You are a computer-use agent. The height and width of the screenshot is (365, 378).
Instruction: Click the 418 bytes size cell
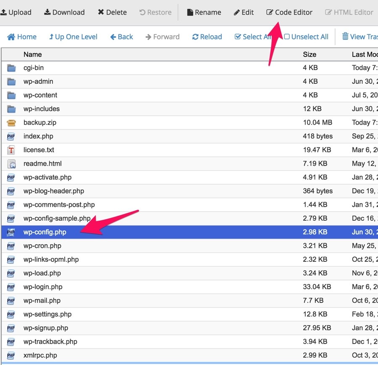318,136
